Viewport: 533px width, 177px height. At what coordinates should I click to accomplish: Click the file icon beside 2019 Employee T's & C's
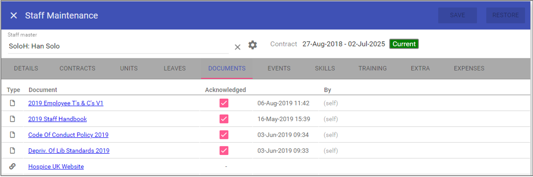[x=12, y=103]
